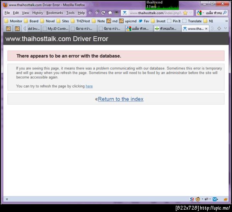Open the Board bookmark folder
232x212 pixels.
tap(31, 21)
